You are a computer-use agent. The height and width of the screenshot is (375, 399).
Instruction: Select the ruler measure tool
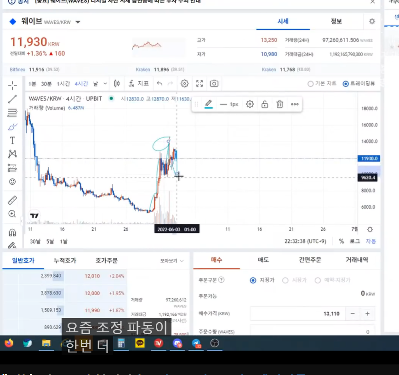(12, 200)
